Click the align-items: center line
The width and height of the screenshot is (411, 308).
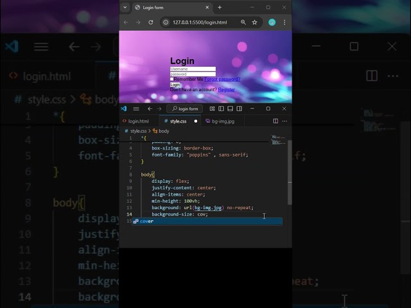click(x=179, y=194)
